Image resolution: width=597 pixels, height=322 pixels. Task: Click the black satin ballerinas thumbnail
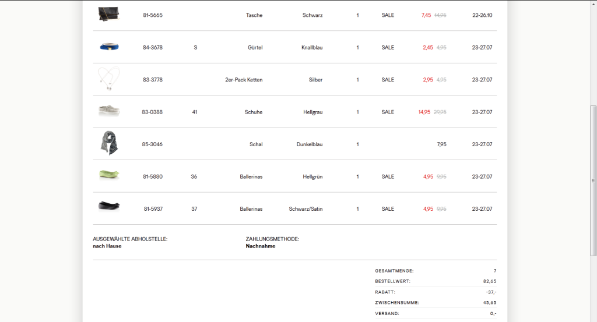[x=109, y=206]
